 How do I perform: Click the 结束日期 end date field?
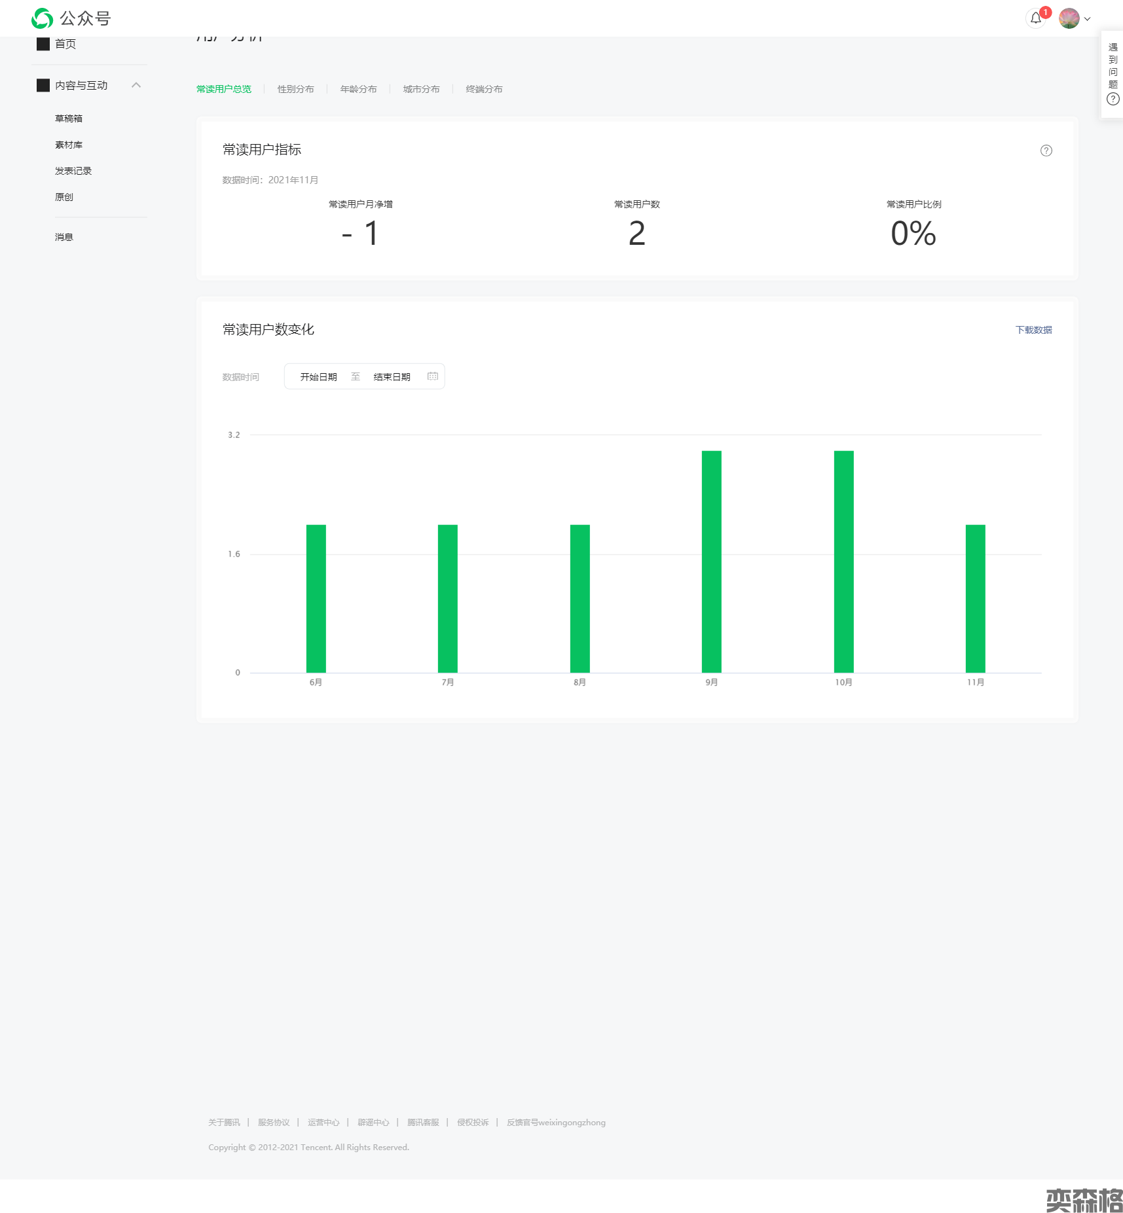tap(392, 377)
